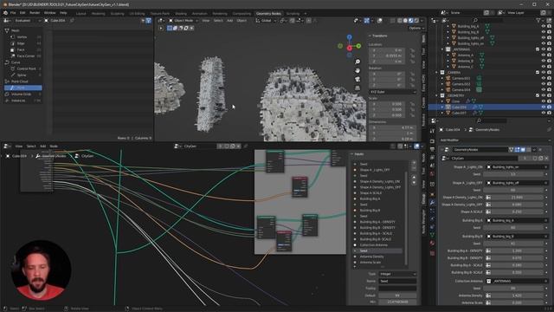
Task: Open the Render menu
Action: coord(35,13)
